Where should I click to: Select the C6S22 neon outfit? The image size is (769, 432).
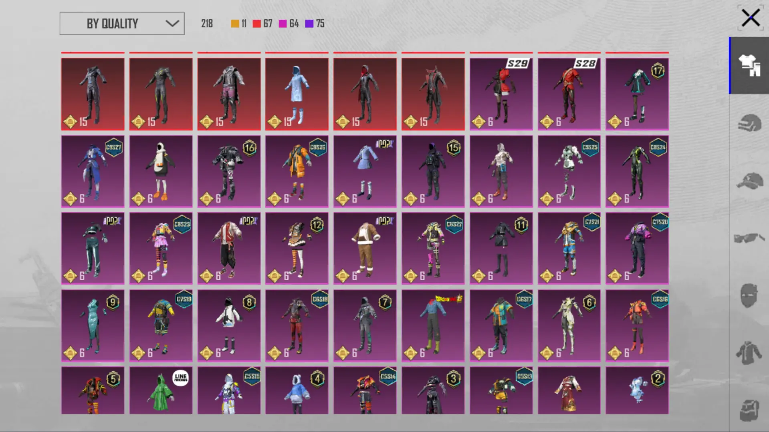[x=433, y=249]
